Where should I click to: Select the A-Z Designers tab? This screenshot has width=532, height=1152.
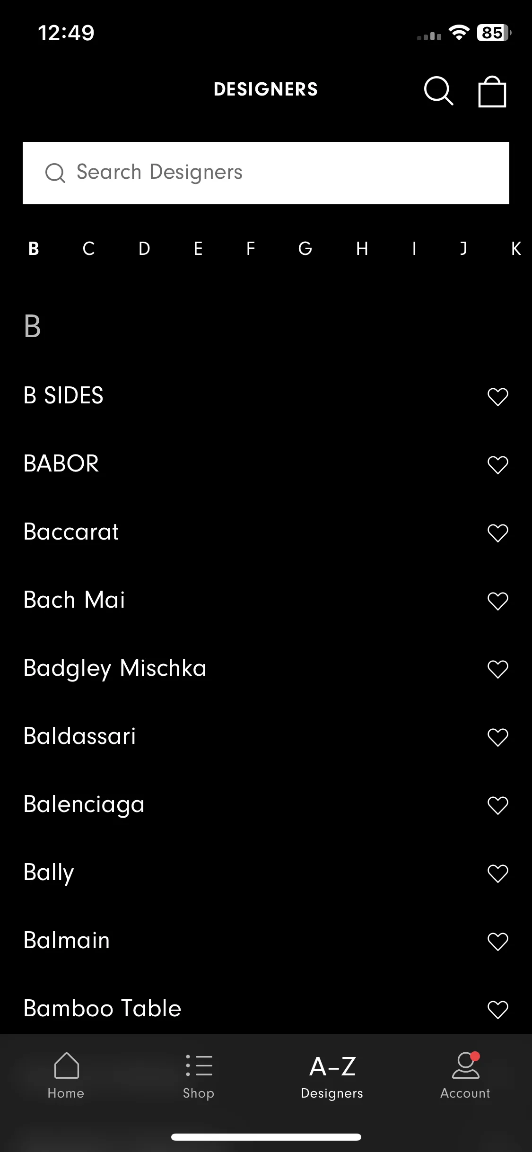332,1075
